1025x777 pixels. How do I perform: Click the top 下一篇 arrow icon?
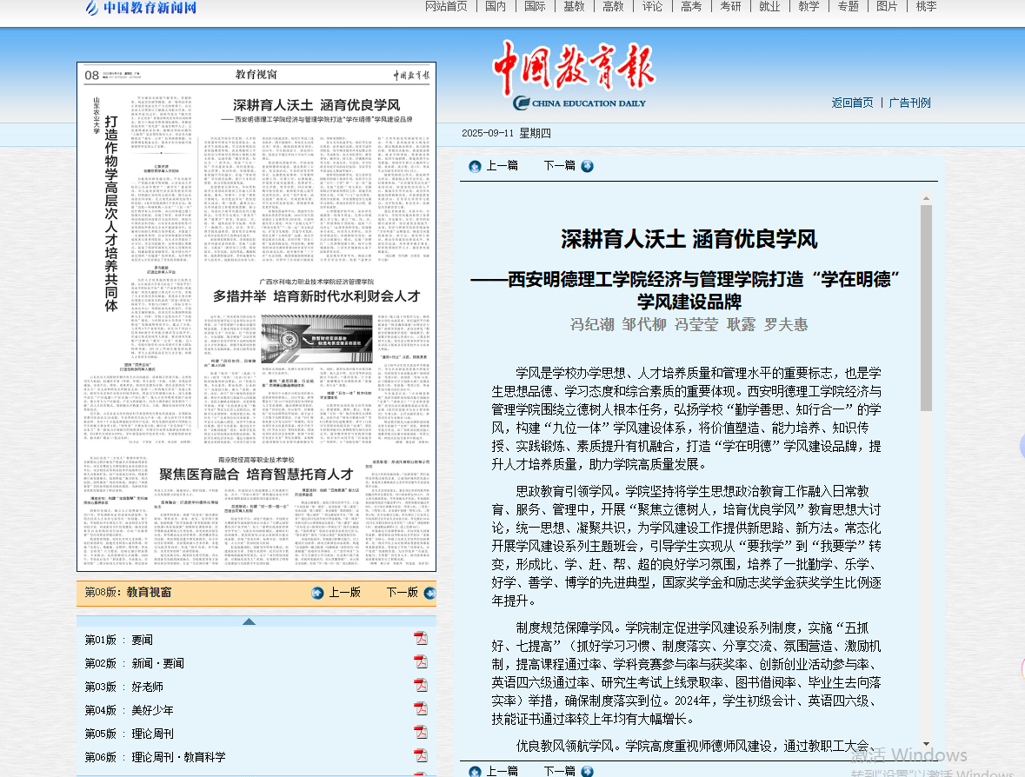point(588,166)
